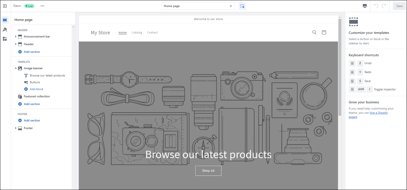The width and height of the screenshot is (407, 190).
Task: Open the three-dot more actions menu
Action: point(42,6)
